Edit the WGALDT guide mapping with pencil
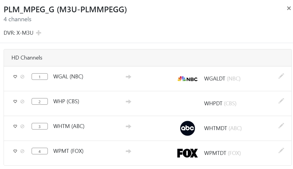Viewport: 293px width, 169px height. tap(281, 76)
